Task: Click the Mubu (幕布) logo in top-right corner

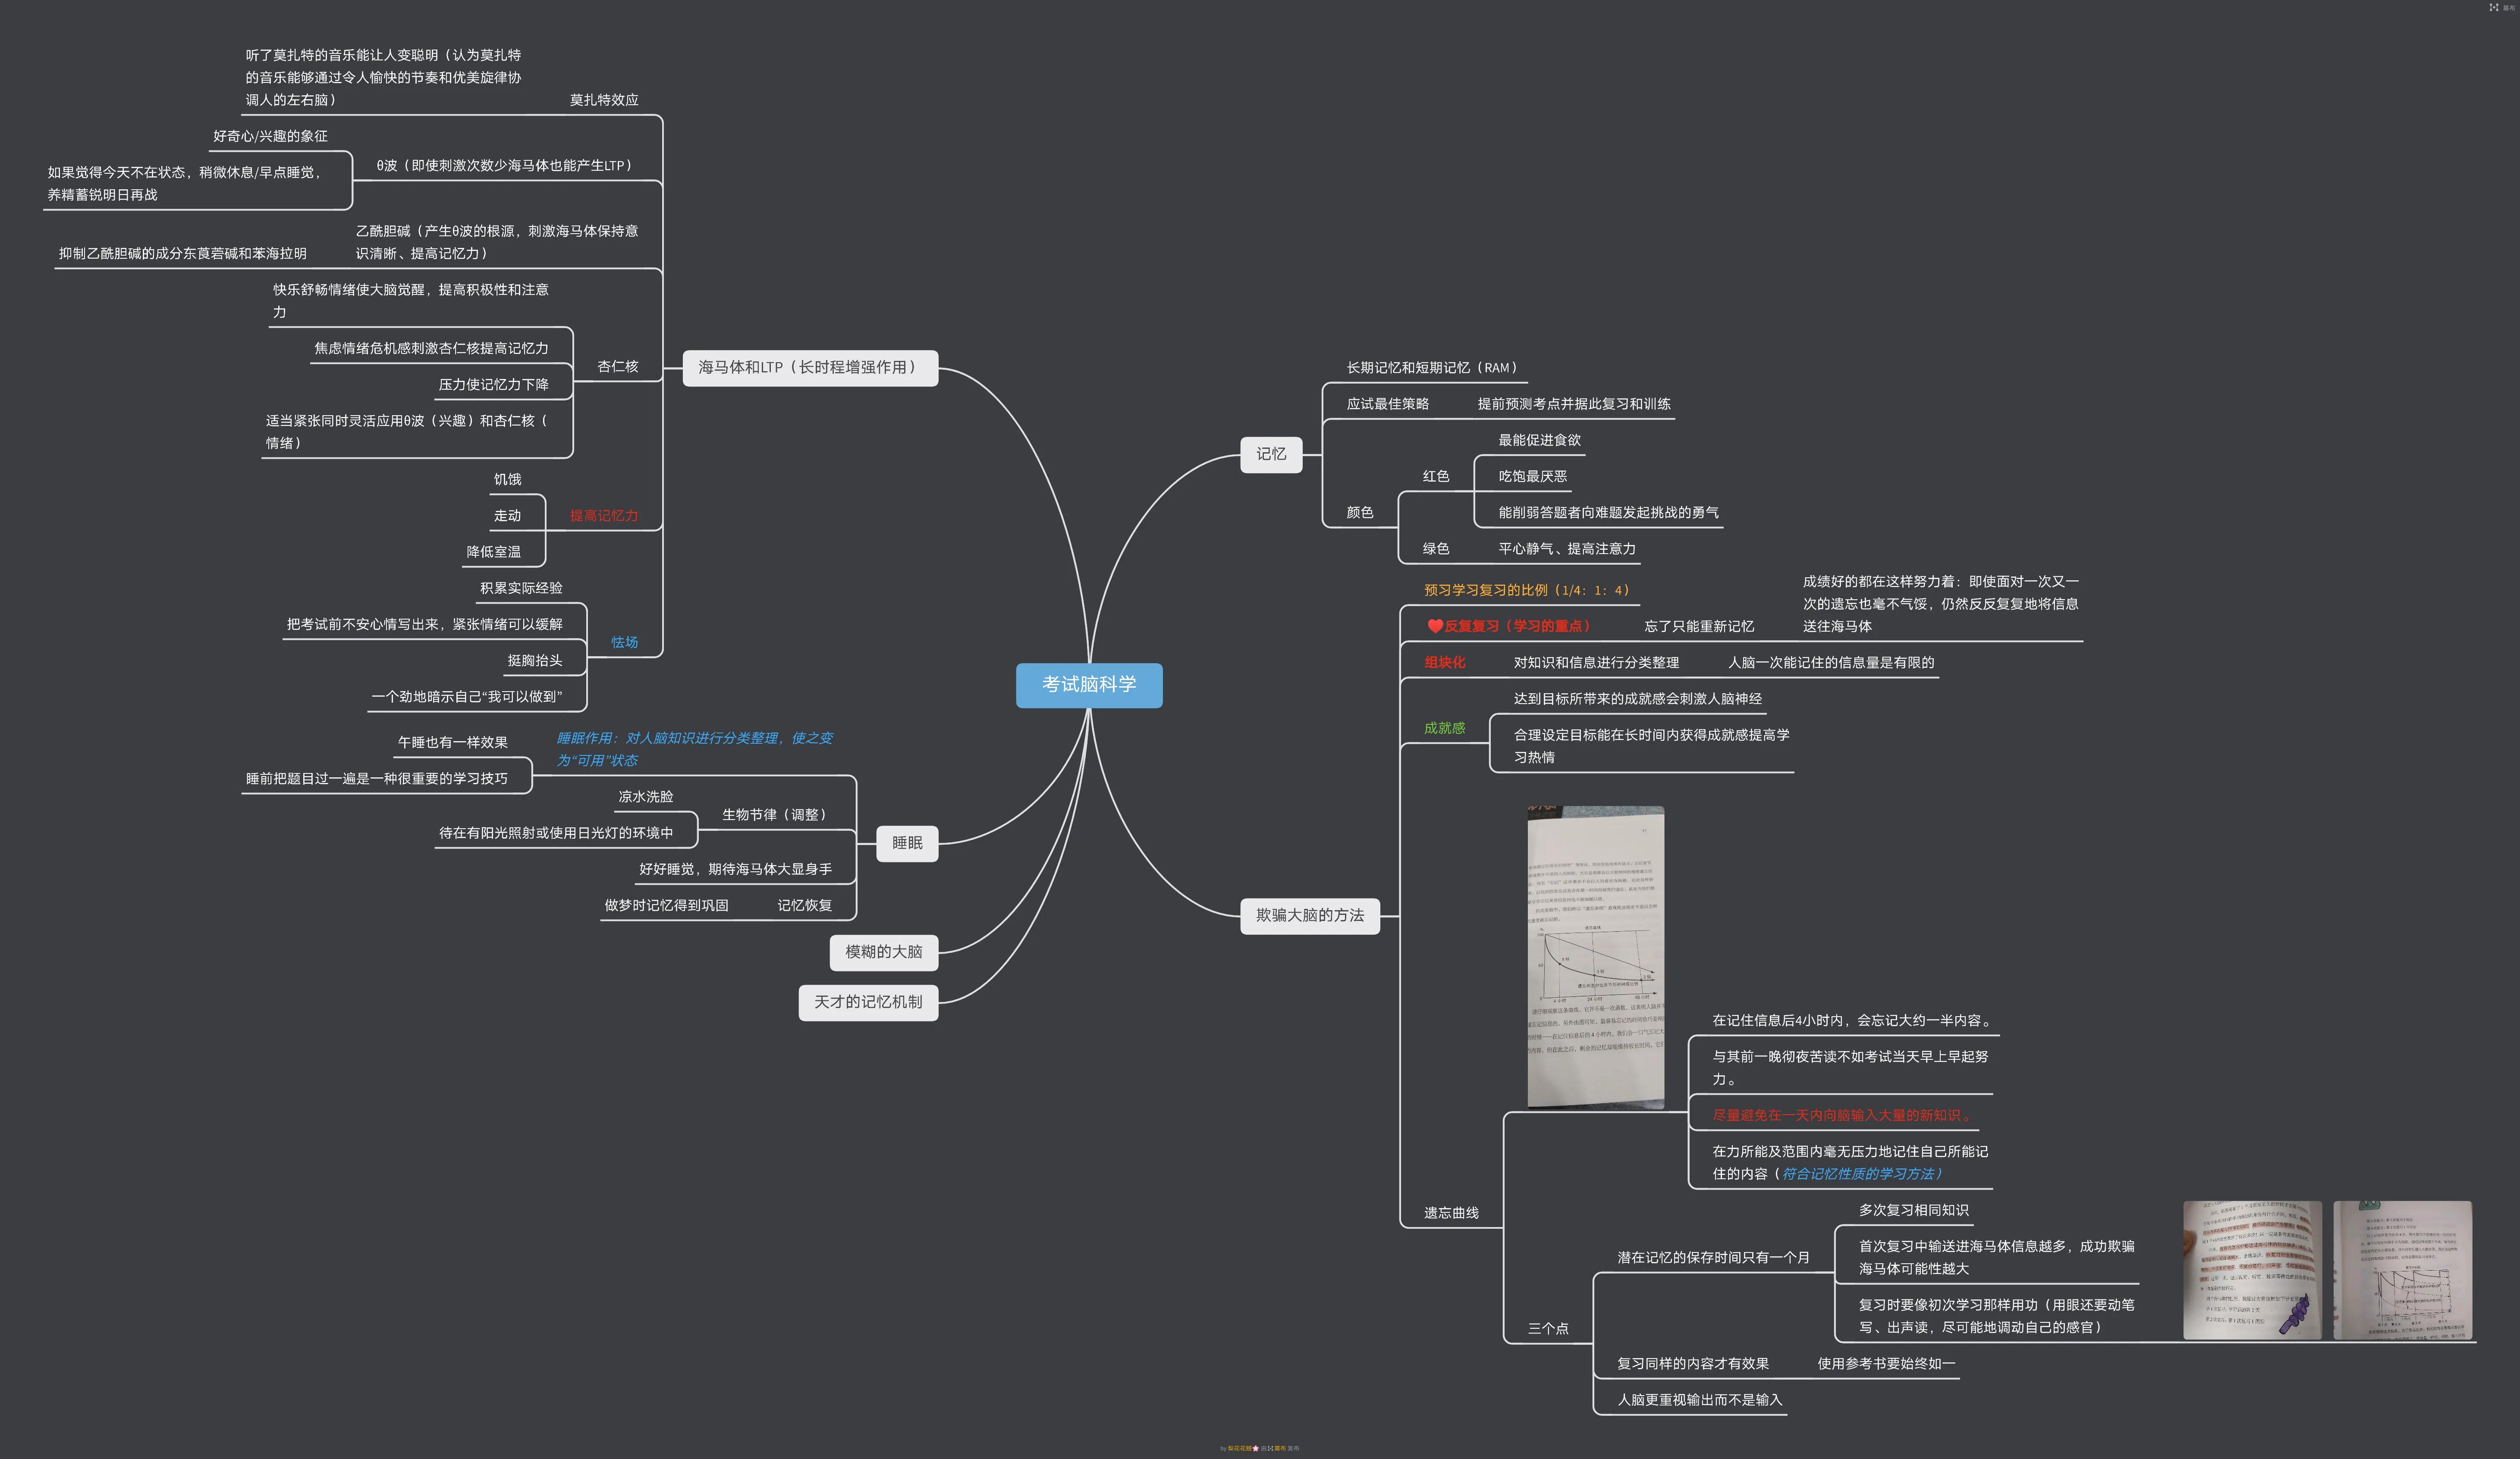Action: click(x=2494, y=7)
